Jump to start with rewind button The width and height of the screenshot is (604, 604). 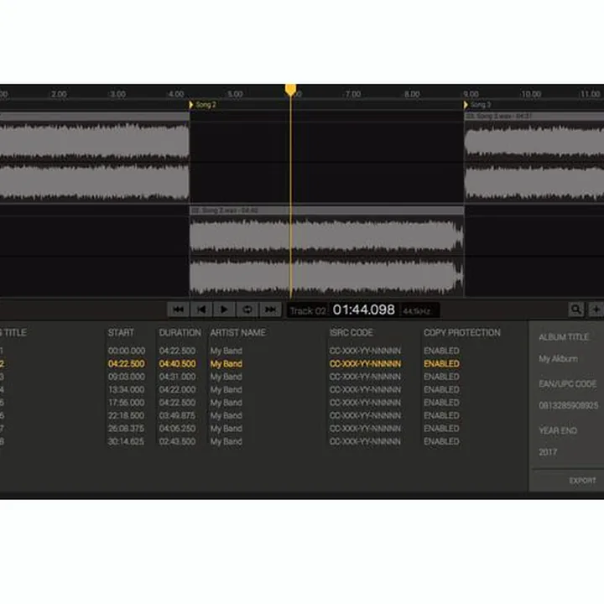[179, 310]
